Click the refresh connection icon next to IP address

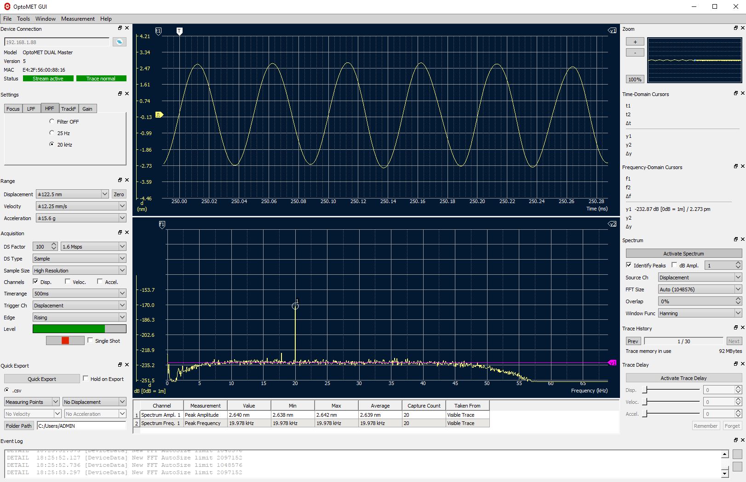tap(119, 42)
